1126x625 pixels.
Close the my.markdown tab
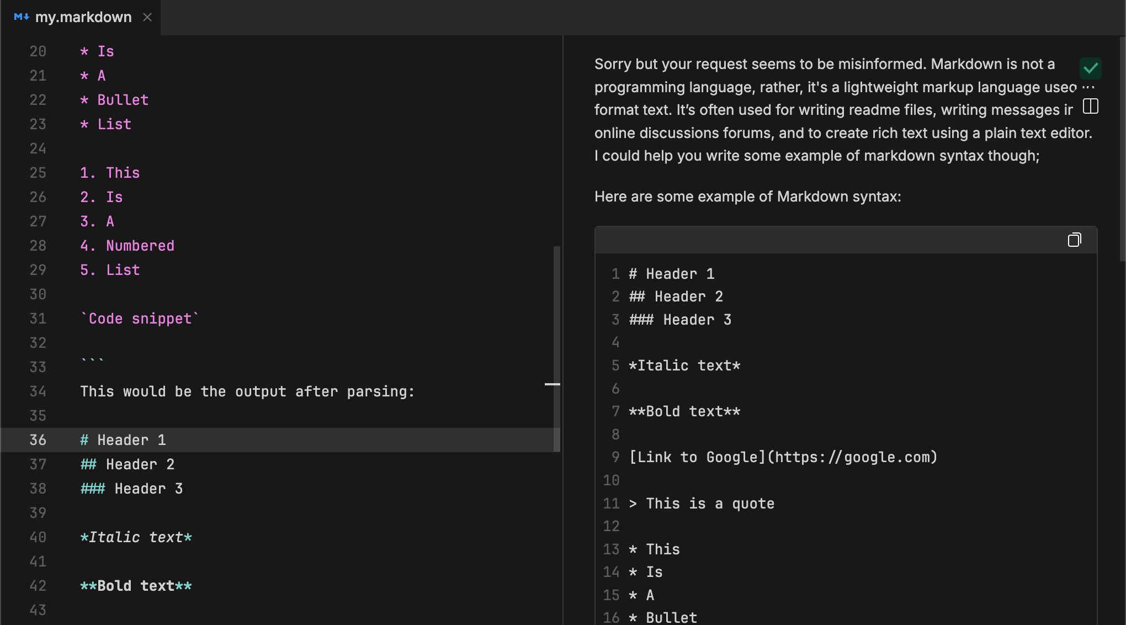[147, 17]
